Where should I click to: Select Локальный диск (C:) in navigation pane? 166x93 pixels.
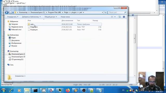point(17,54)
